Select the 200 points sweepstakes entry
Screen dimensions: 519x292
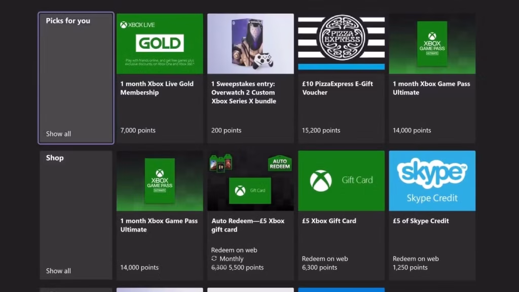(226, 130)
